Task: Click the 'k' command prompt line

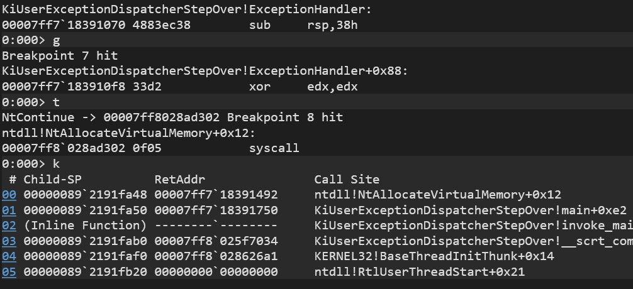Action: coord(316,163)
